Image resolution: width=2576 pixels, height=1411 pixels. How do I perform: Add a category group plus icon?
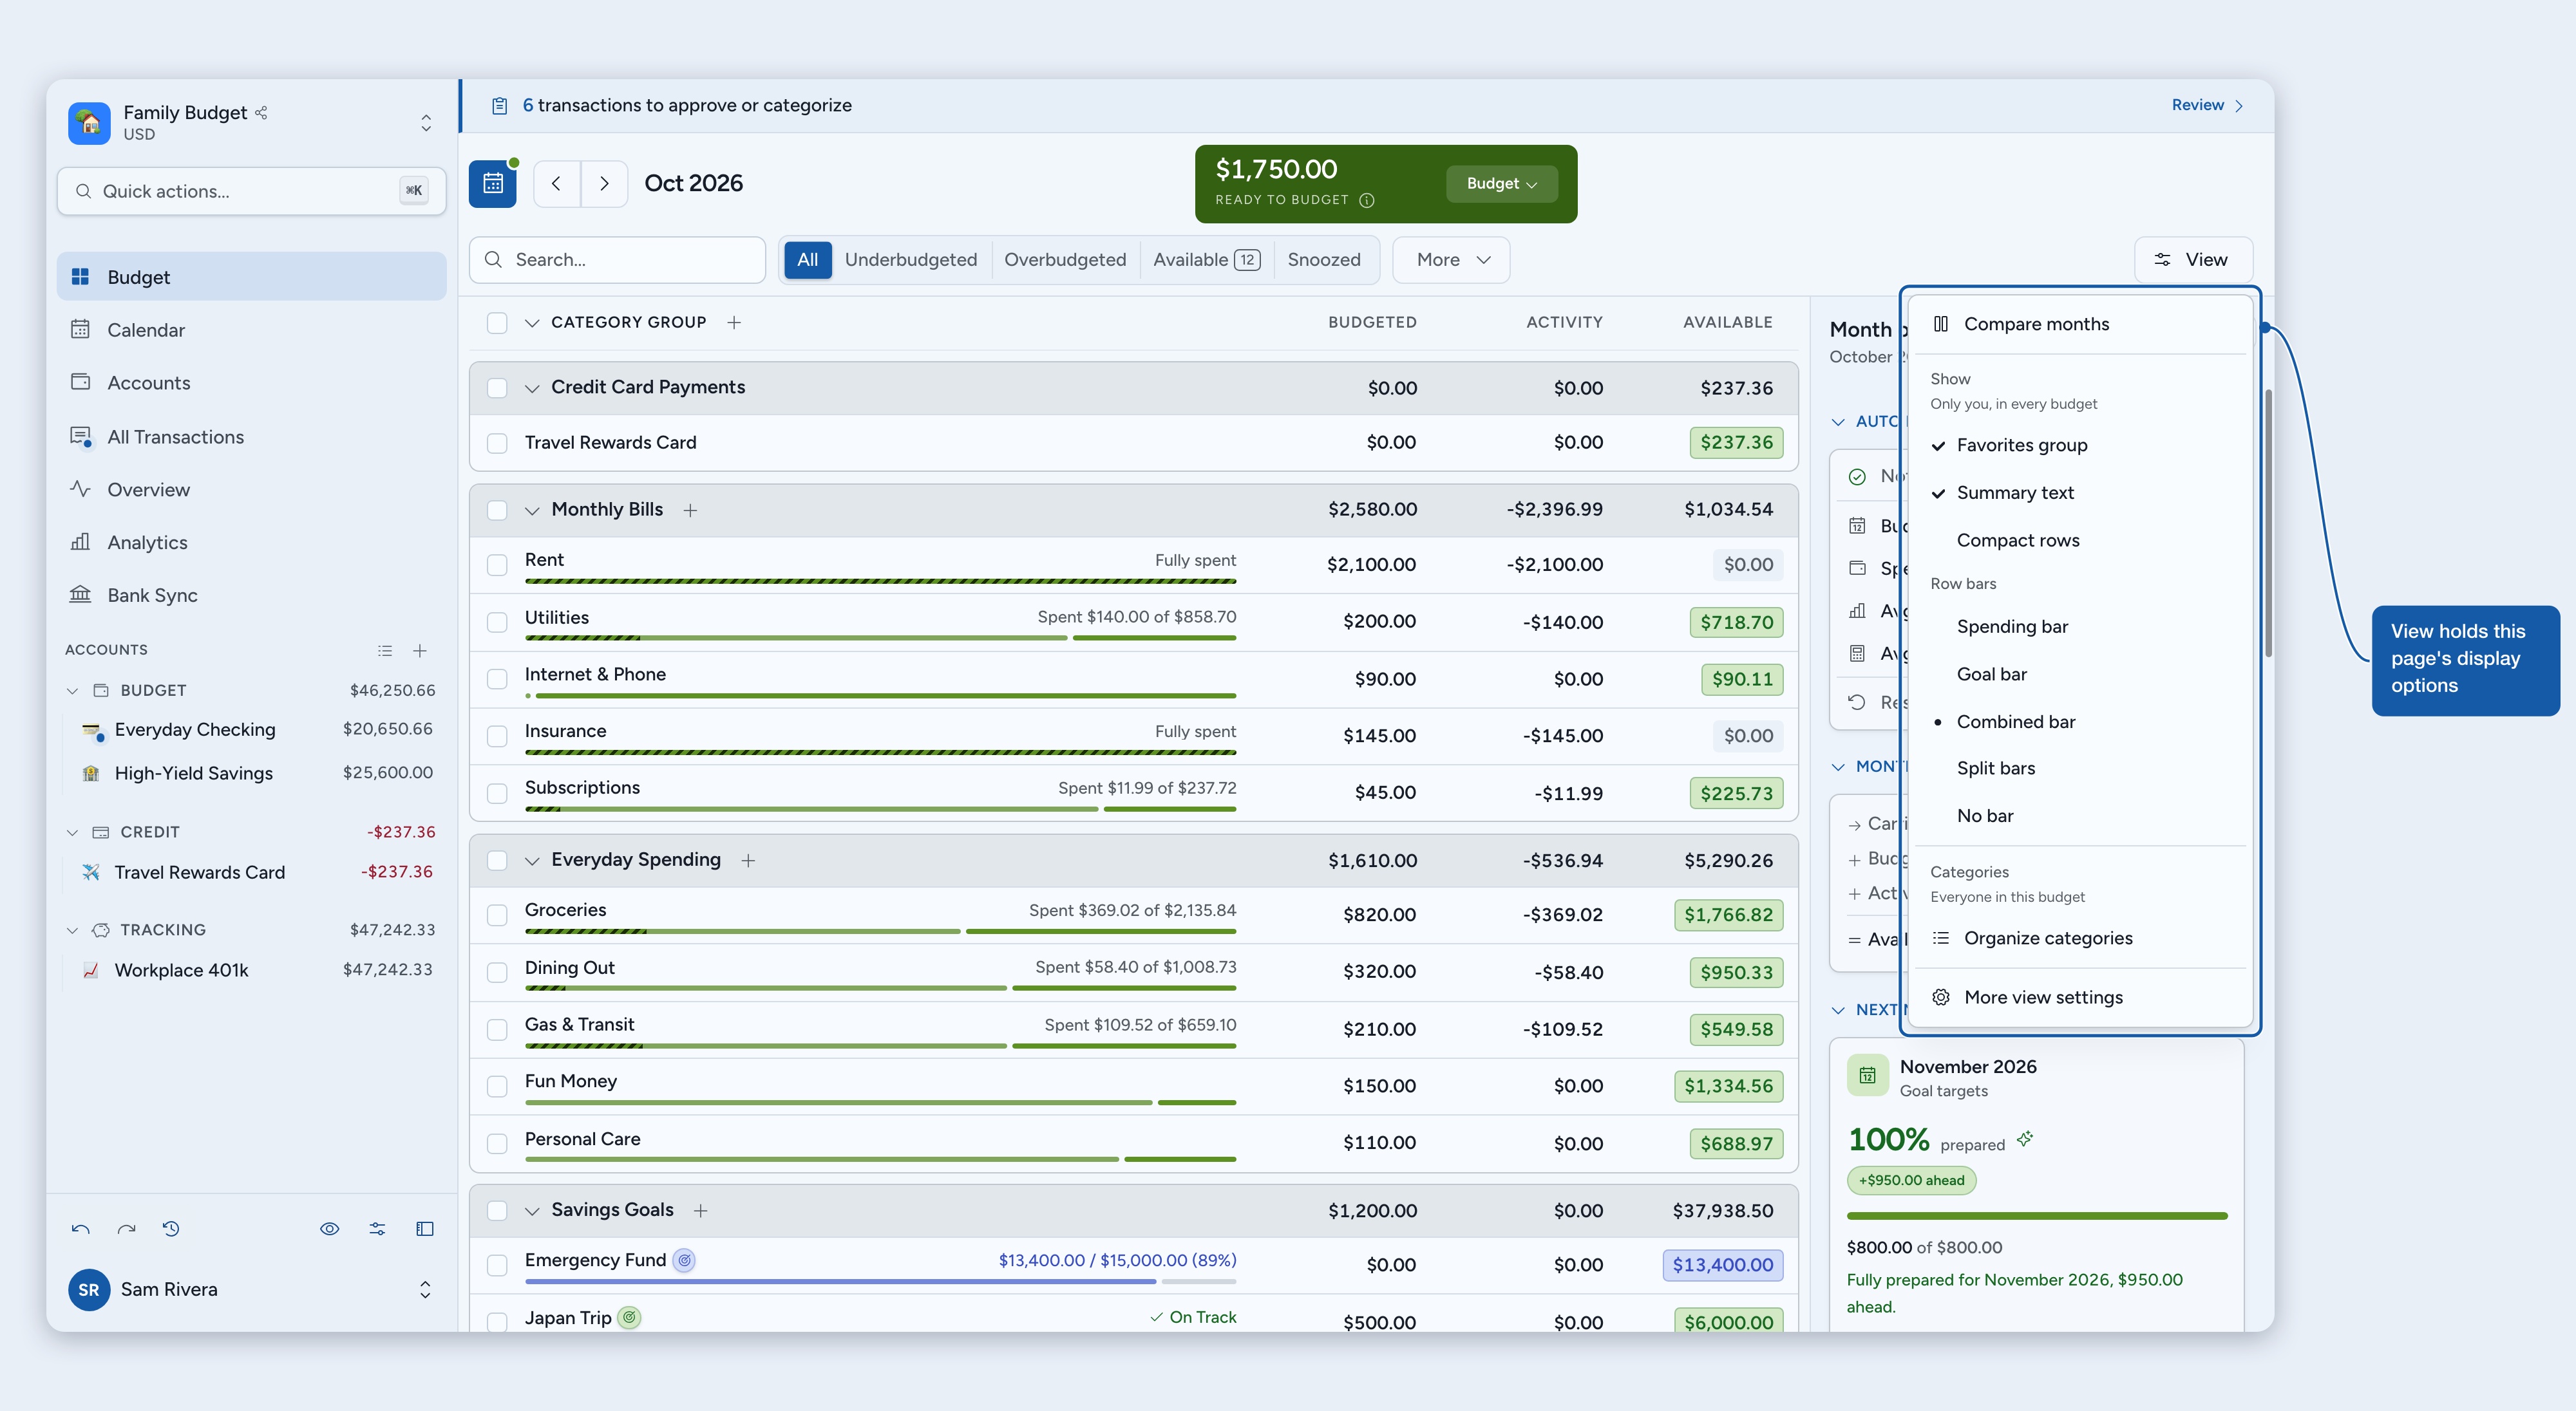pos(734,322)
